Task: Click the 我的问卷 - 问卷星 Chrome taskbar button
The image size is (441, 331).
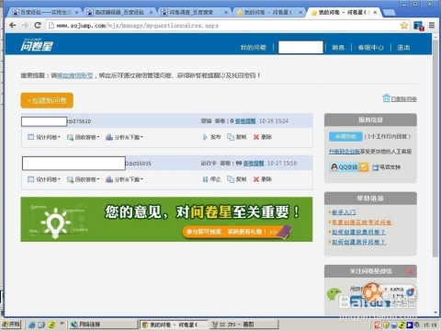Action: (x=175, y=325)
